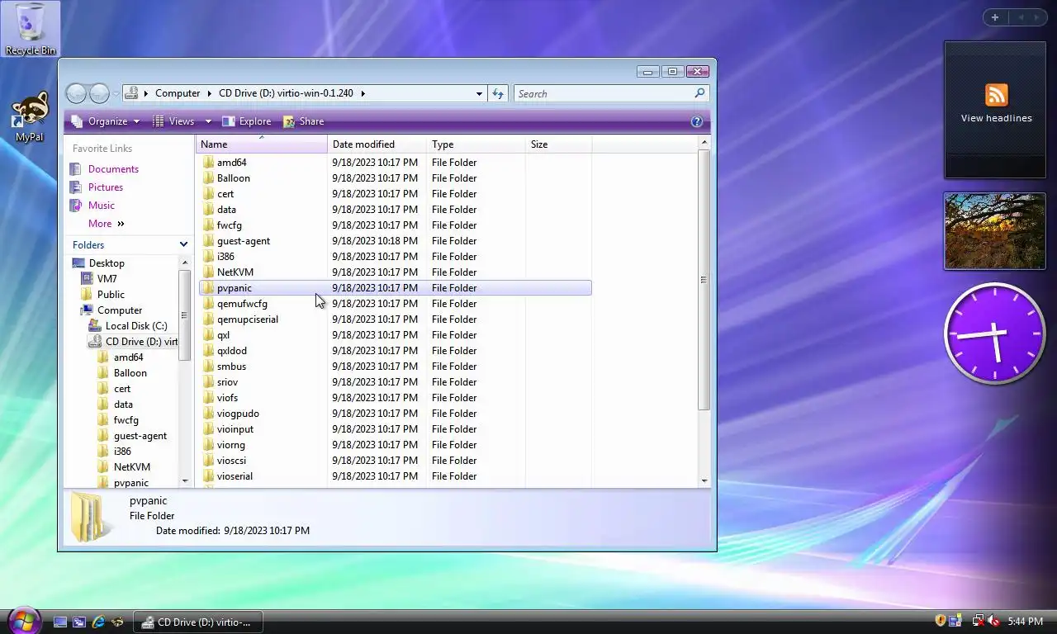Image resolution: width=1057 pixels, height=634 pixels.
Task: Click the smbus folder name
Action: [x=231, y=367]
